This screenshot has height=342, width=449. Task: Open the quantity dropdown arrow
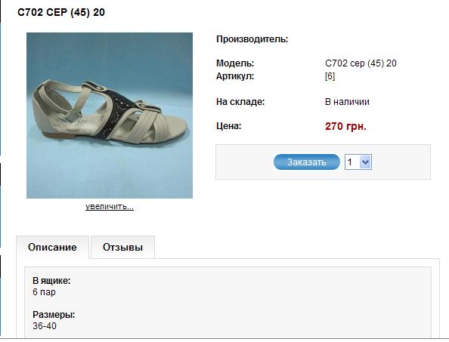pyautogui.click(x=365, y=162)
